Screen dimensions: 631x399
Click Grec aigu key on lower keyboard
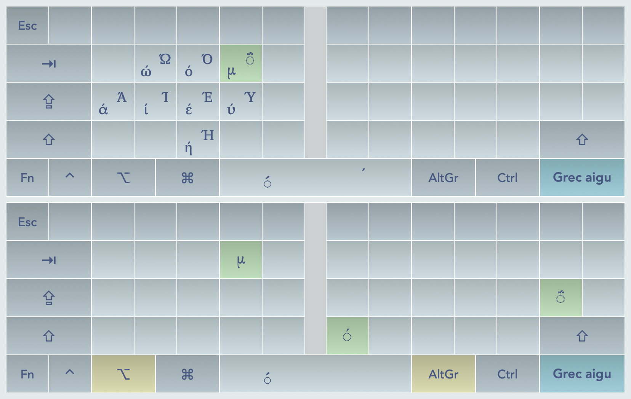pos(582,374)
